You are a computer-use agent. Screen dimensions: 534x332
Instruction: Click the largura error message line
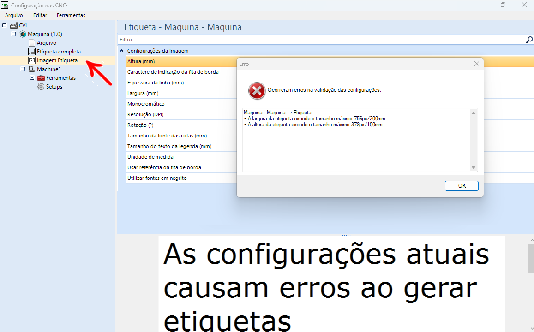[x=315, y=119]
